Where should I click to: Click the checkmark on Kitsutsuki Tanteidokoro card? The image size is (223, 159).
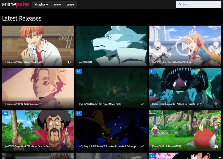(69, 104)
